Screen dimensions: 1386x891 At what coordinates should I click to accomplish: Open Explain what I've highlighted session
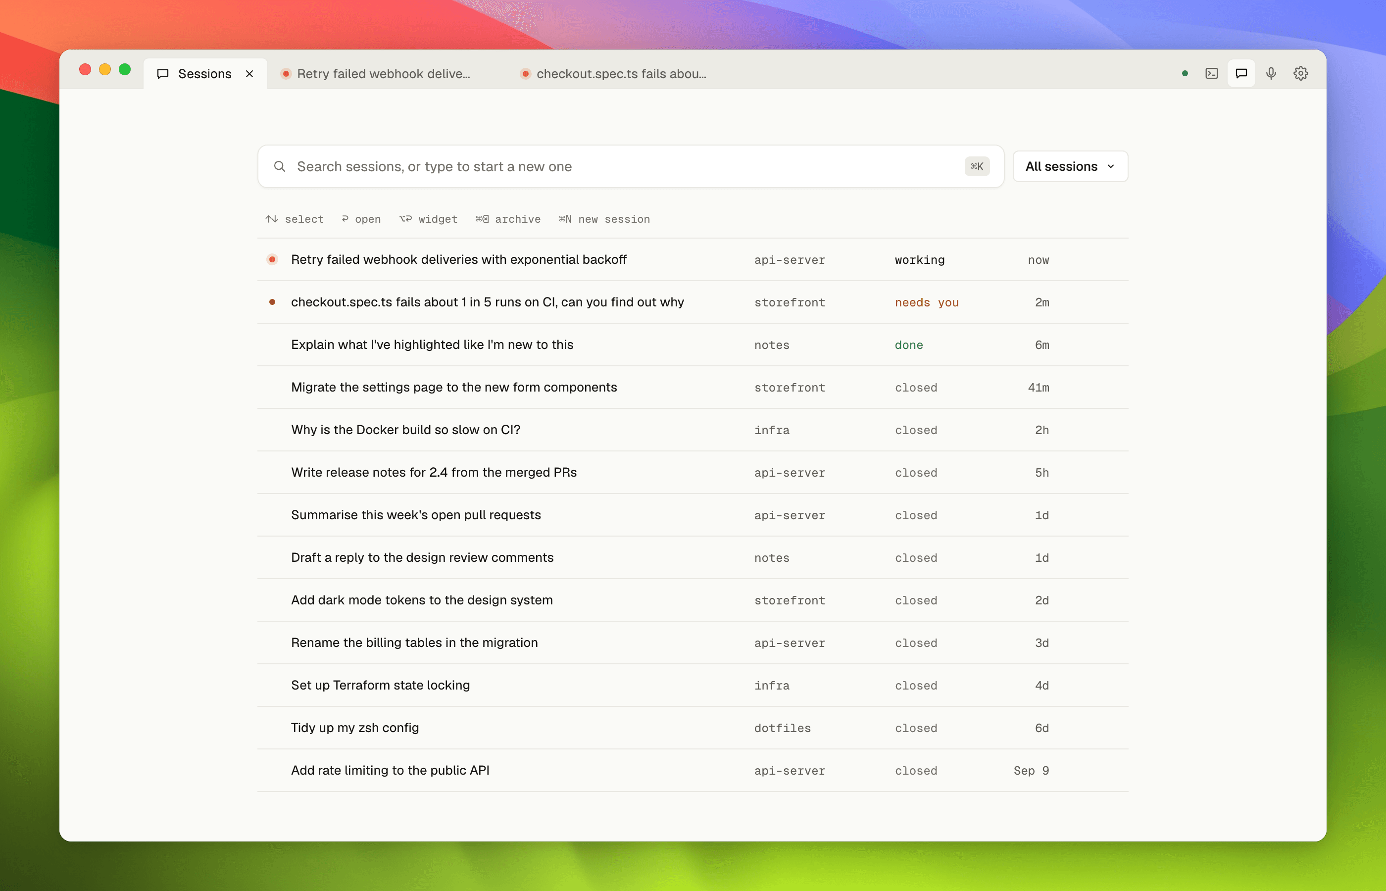693,345
